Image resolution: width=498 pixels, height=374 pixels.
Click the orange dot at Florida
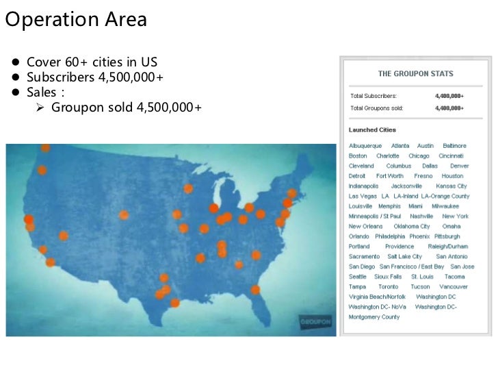coord(255,290)
